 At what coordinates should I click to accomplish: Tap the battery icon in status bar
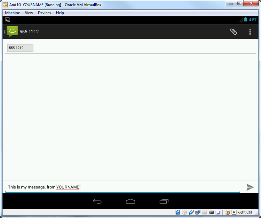246,20
